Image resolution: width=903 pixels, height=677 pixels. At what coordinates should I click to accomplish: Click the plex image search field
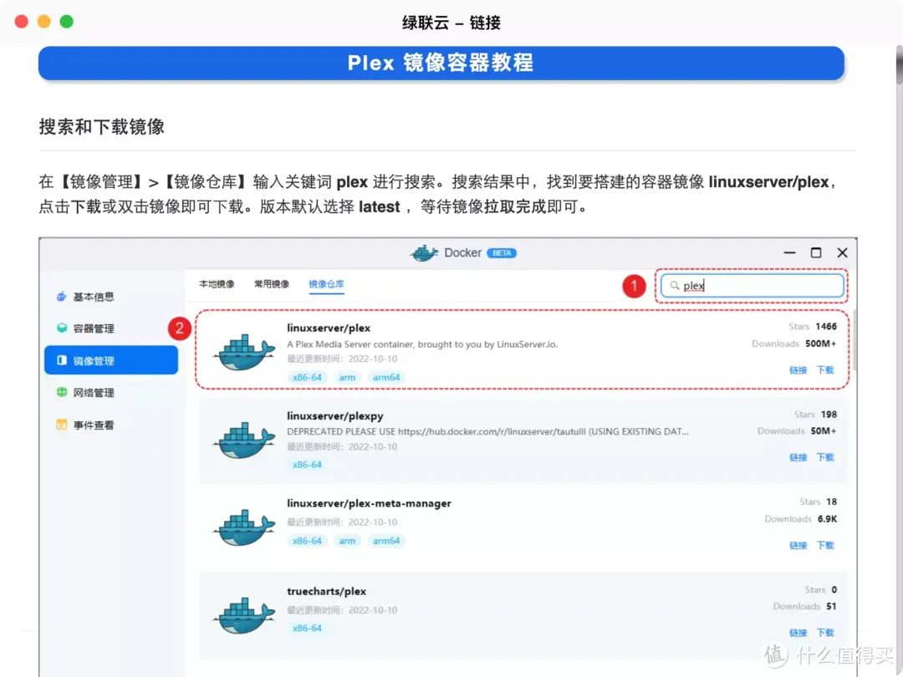tap(752, 286)
